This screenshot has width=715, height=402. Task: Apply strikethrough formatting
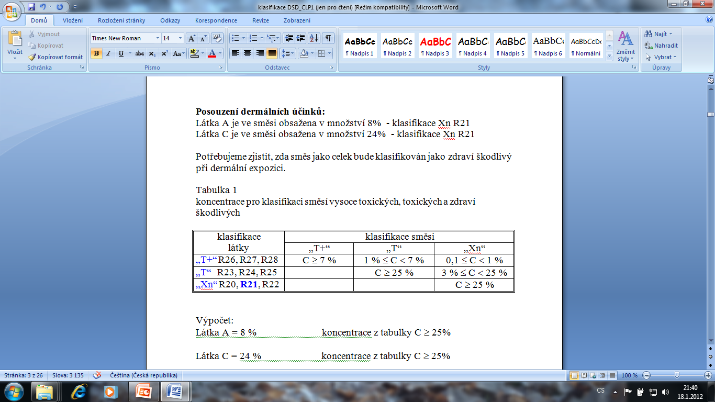[x=139, y=53]
